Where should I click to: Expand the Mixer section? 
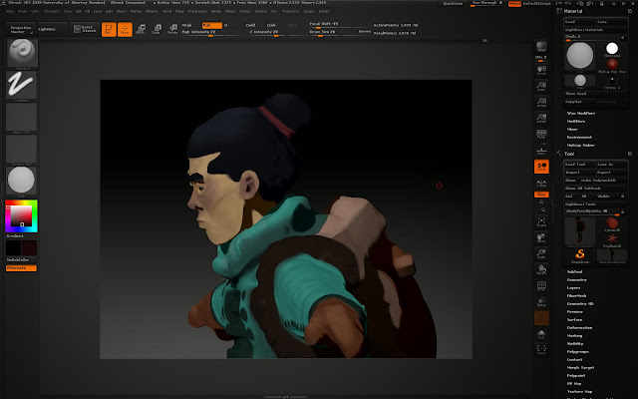click(572, 129)
